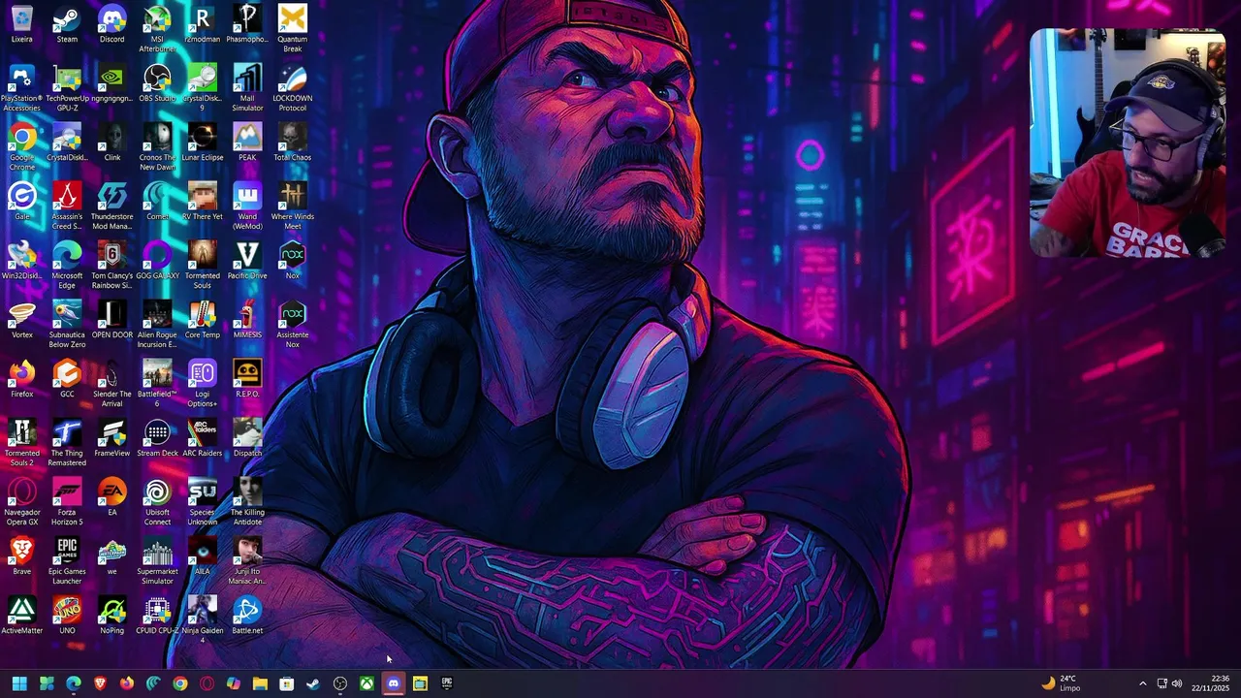The width and height of the screenshot is (1241, 698).
Task: Select the Alien Rogue Incursion icon
Action: 157,325
